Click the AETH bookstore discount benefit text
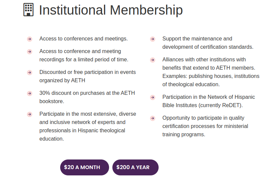The width and height of the screenshot is (263, 186). point(87,97)
